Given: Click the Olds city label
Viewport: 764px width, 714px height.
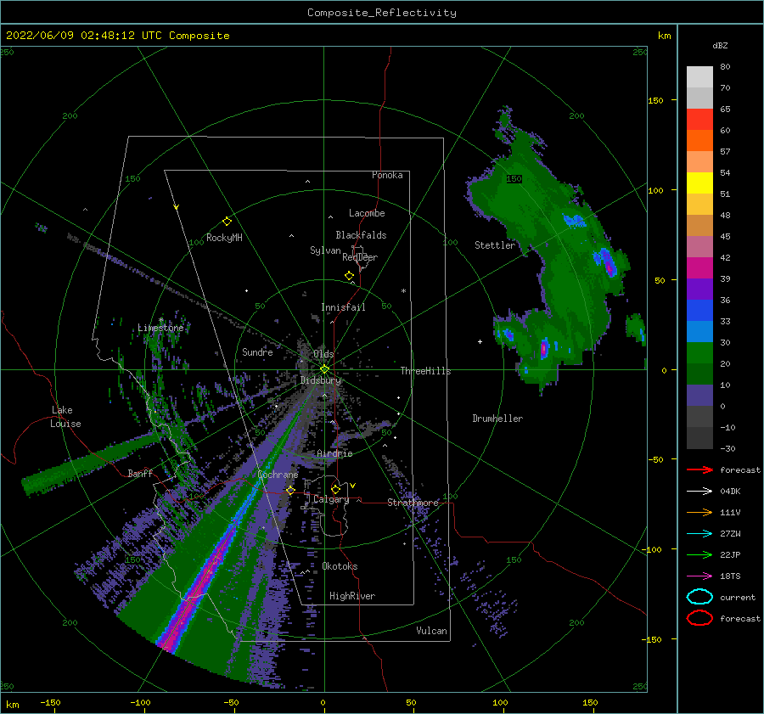Looking at the screenshot, I should point(323,354).
